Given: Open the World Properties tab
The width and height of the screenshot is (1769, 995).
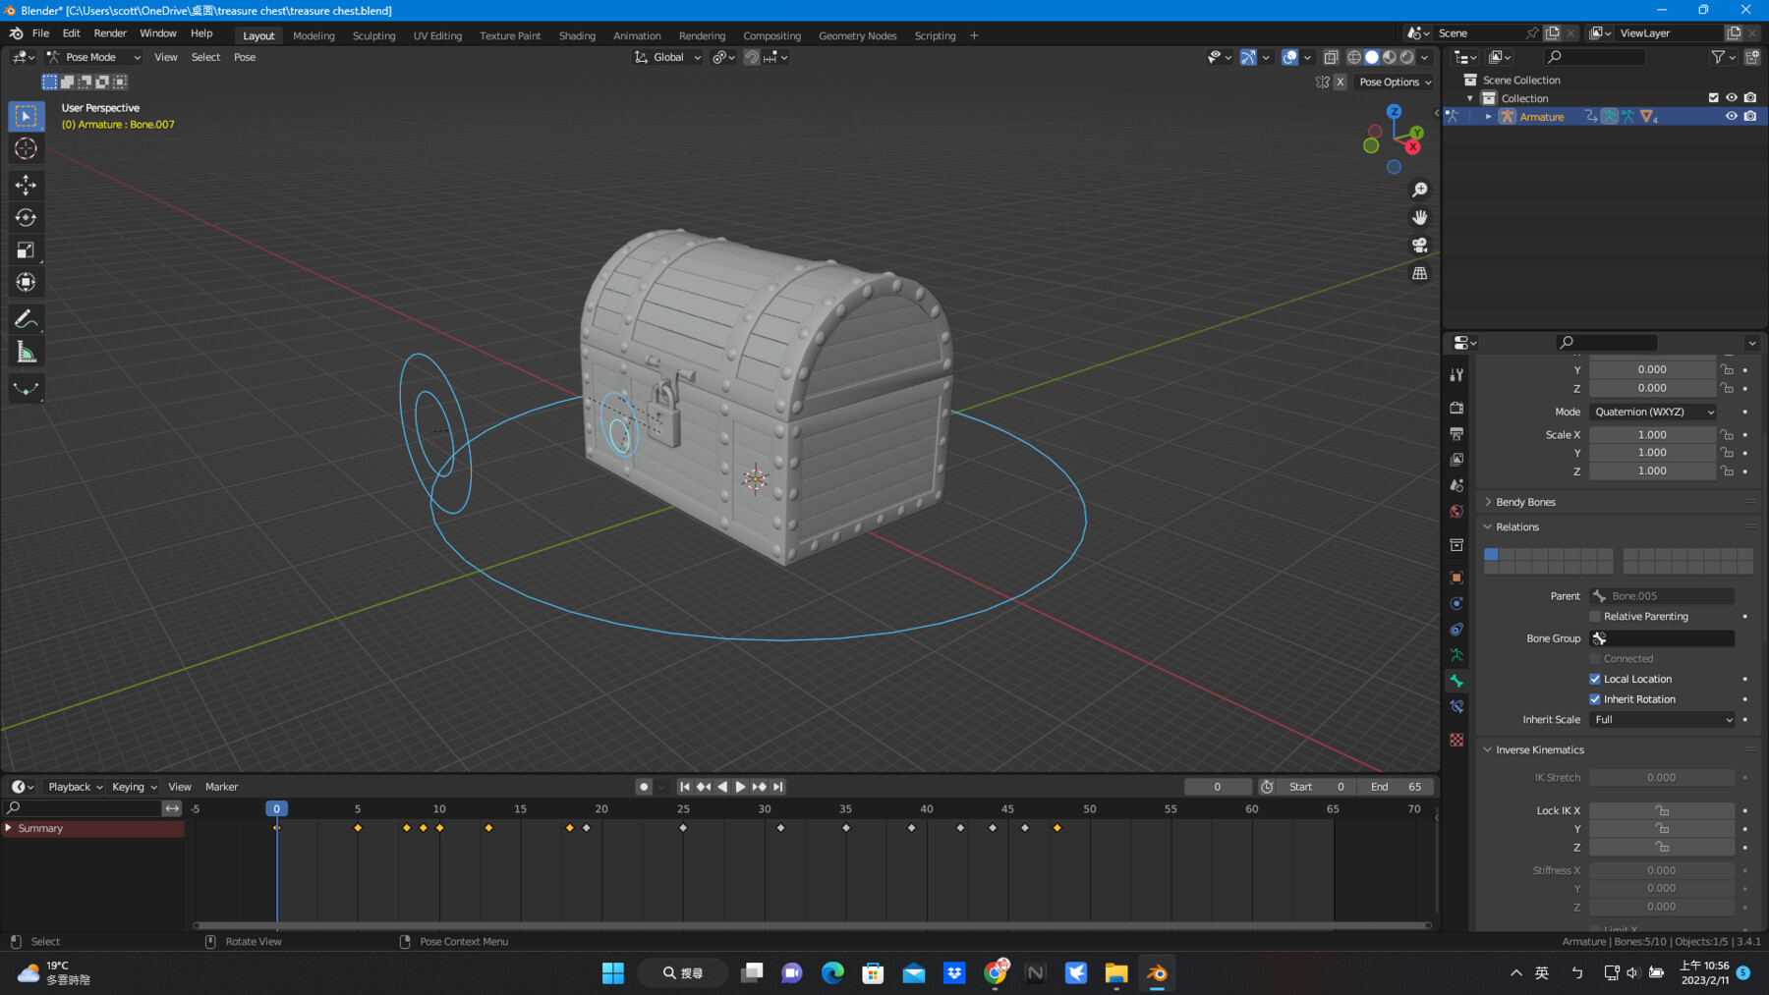Looking at the screenshot, I should click(x=1457, y=512).
